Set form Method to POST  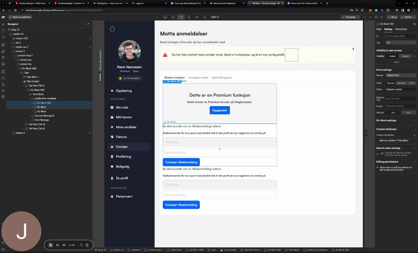(409, 113)
